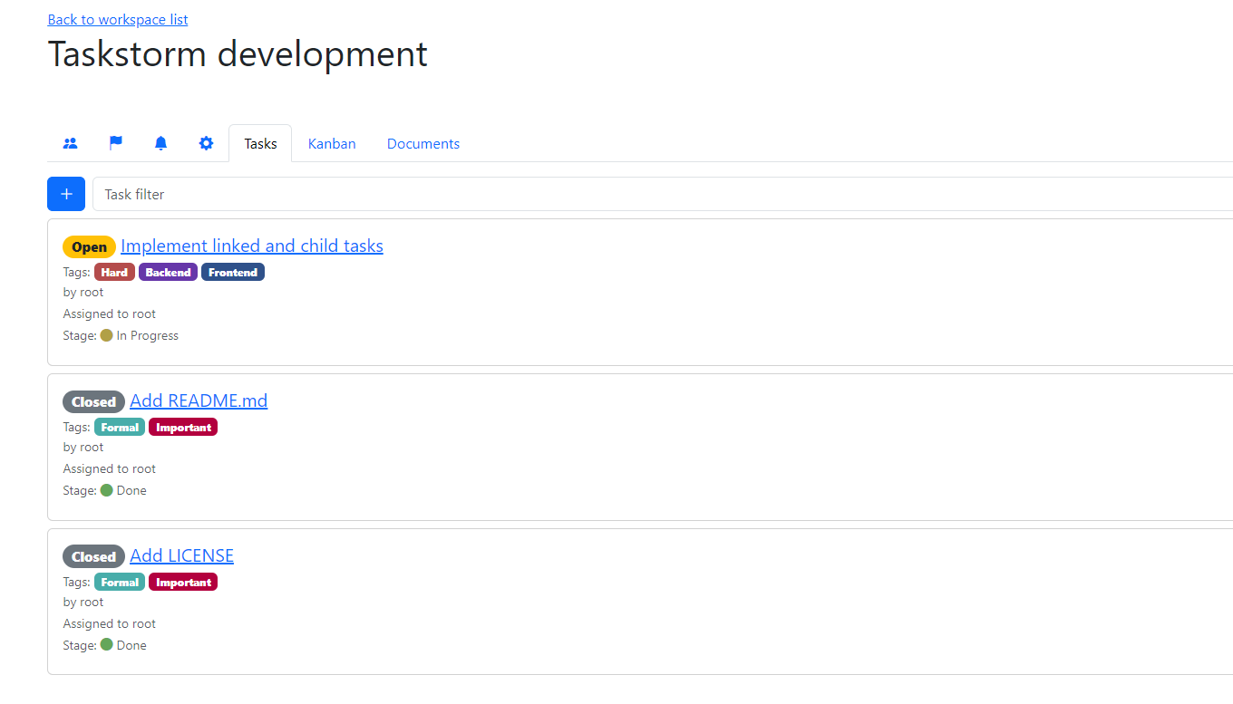Open the notifications bell icon tab
The width and height of the screenshot is (1233, 704).
coord(160,143)
